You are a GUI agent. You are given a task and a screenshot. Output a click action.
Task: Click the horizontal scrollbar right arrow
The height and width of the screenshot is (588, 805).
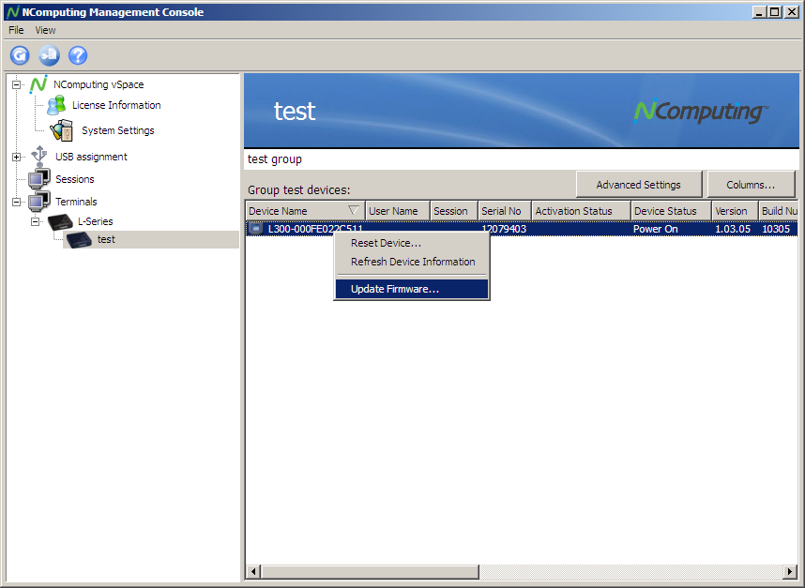pyautogui.click(x=791, y=571)
